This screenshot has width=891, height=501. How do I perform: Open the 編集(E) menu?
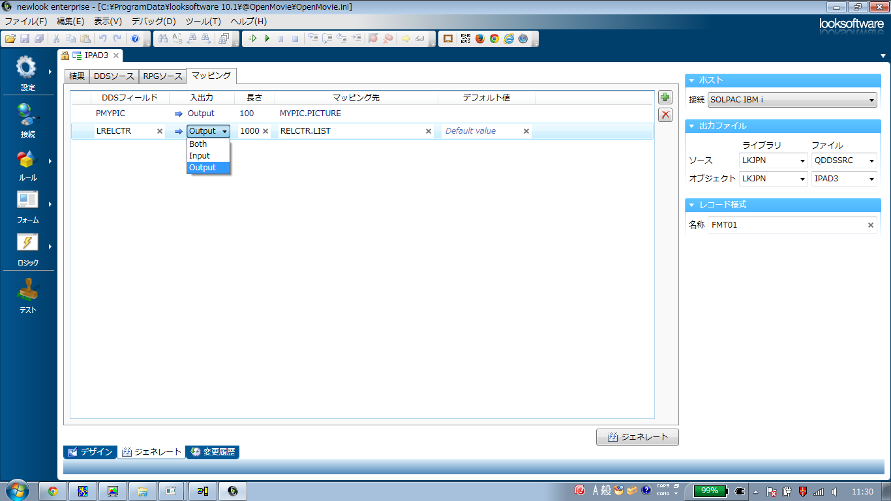point(70,21)
